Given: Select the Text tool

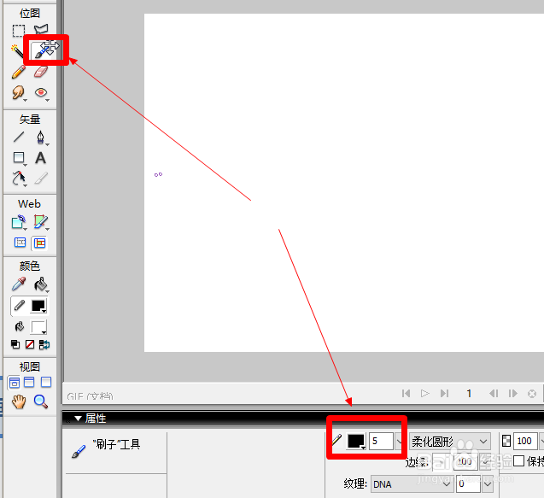Looking at the screenshot, I should pos(41,158).
